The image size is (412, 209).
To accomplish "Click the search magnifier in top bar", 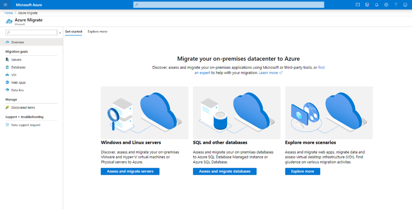I will click(137, 5).
